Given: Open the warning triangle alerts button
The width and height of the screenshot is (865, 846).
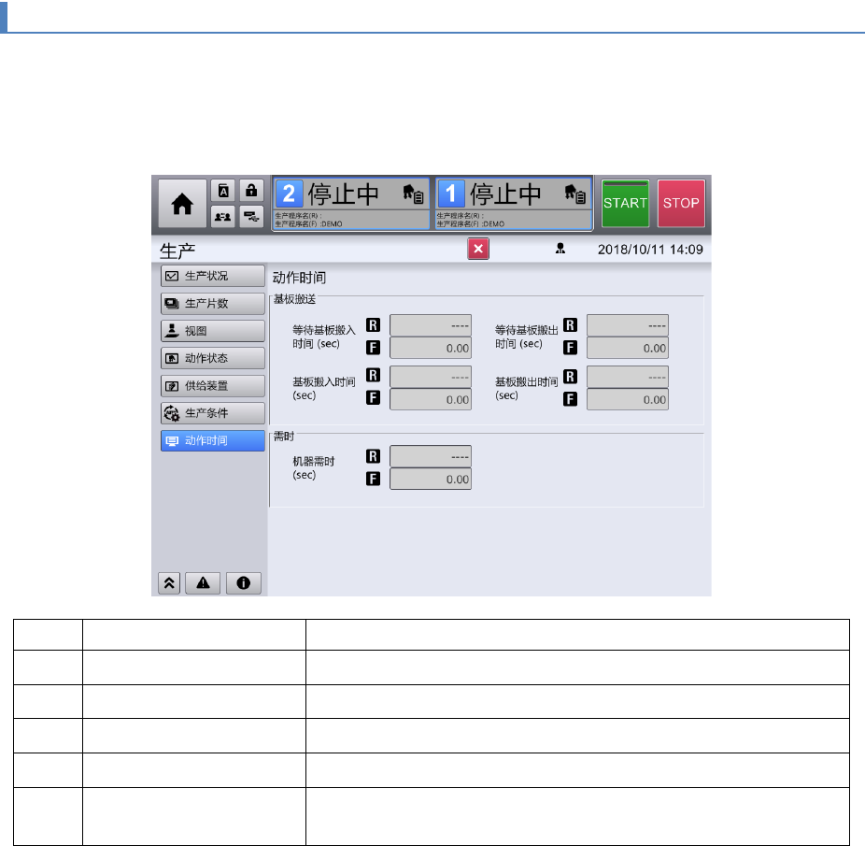Looking at the screenshot, I should click(203, 582).
